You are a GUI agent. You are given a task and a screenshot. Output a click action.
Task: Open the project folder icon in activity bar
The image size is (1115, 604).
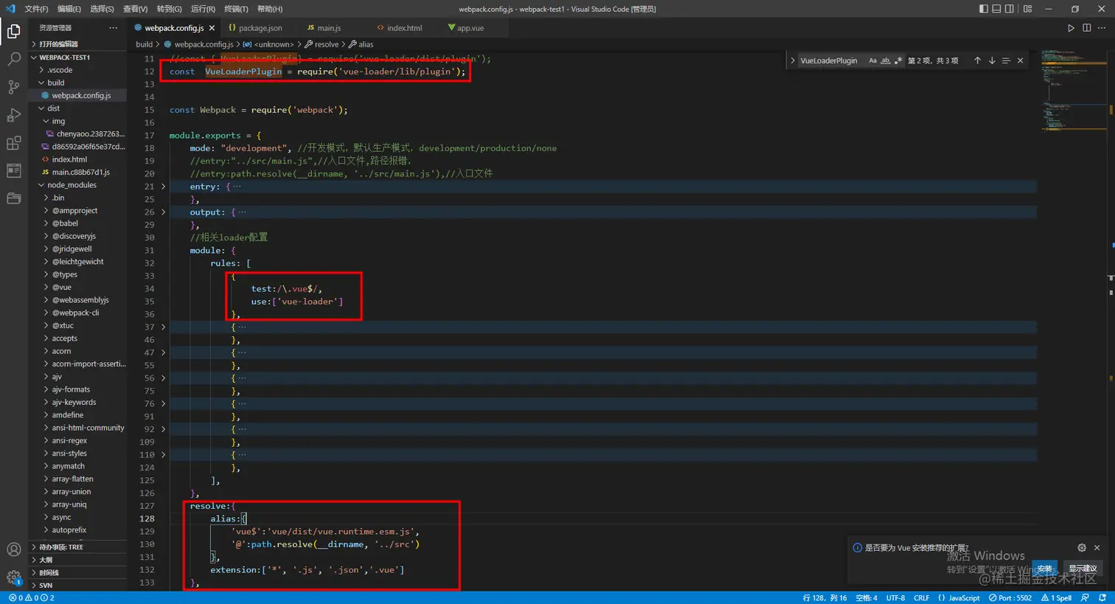pyautogui.click(x=13, y=198)
